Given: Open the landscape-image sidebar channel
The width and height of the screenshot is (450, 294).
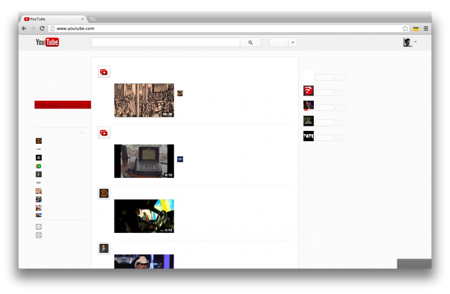Looking at the screenshot, I should (39, 215).
